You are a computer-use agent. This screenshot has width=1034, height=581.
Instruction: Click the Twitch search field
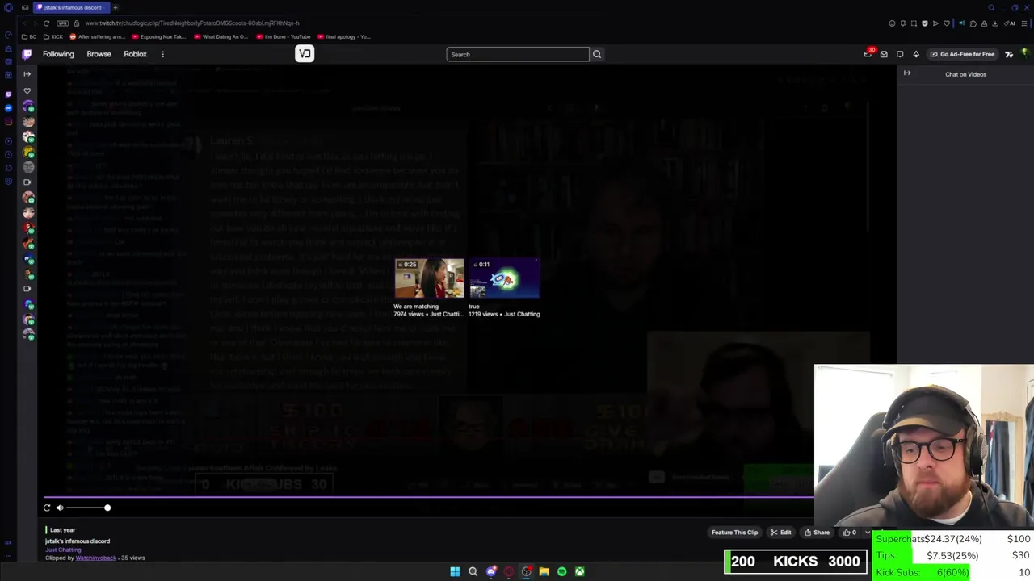click(518, 54)
